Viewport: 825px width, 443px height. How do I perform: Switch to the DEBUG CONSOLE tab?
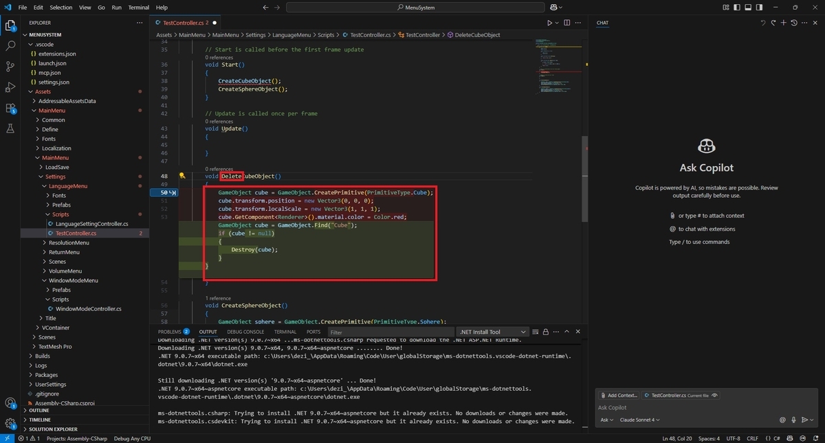click(245, 332)
